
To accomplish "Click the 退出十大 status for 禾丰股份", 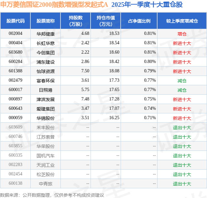I will click(x=182, y=128).
